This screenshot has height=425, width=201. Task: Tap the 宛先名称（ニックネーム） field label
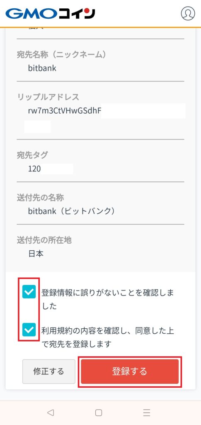click(61, 54)
